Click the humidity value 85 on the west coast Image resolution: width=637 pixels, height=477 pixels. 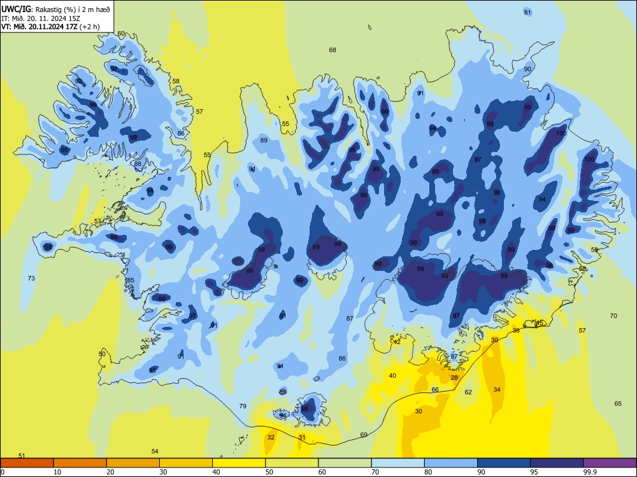click(131, 280)
